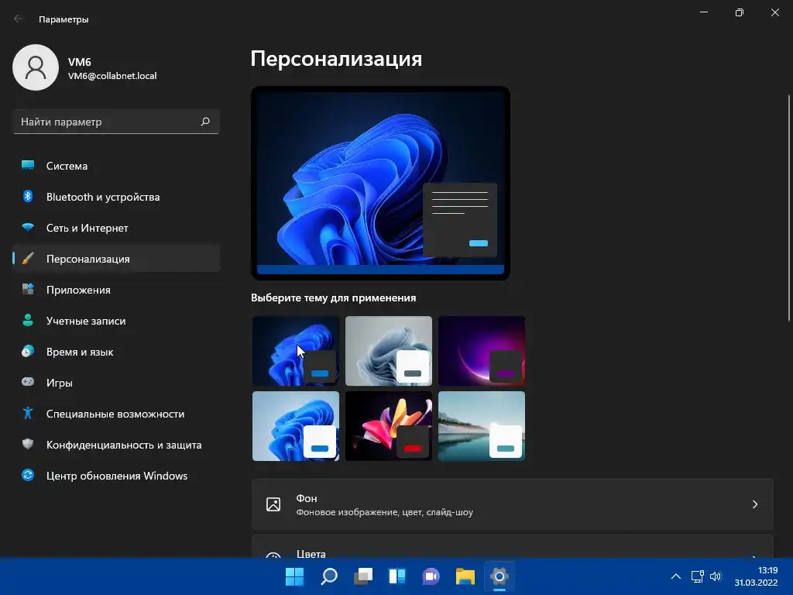Open Task View on the taskbar
Screen dimensions: 793x595
(362, 576)
